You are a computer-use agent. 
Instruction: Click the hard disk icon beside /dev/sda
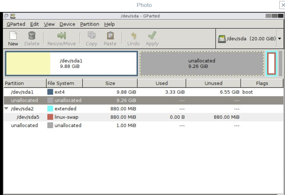pyautogui.click(x=222, y=39)
